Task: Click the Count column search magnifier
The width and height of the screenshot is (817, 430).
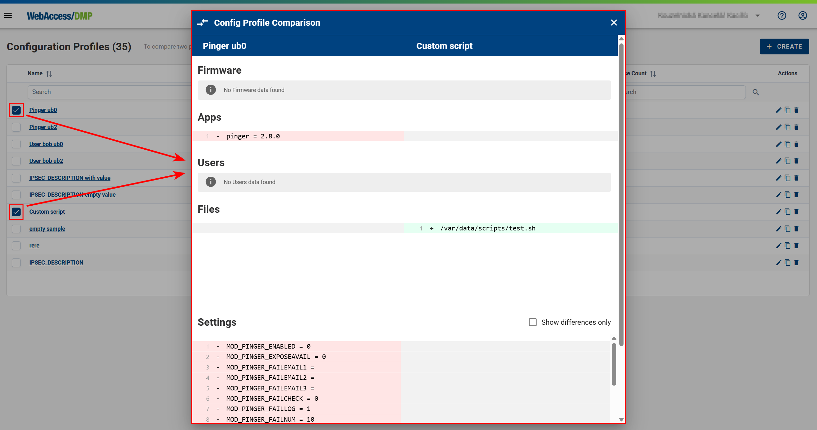Action: point(756,92)
